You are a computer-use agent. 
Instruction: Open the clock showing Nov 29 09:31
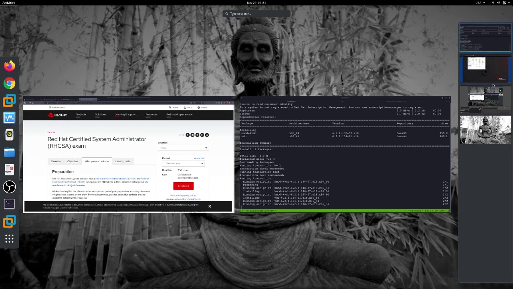(256, 2)
